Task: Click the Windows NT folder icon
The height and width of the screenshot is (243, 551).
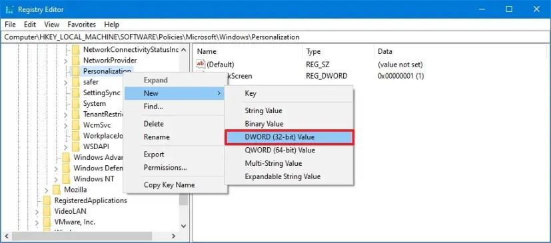Action: pyautogui.click(x=67, y=178)
